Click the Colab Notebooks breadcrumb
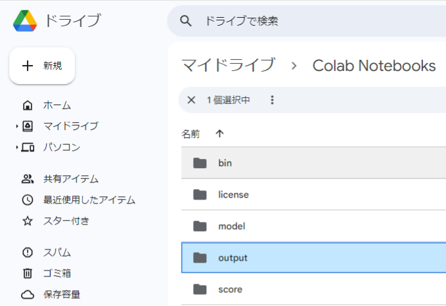The height and width of the screenshot is (306, 446). click(374, 66)
